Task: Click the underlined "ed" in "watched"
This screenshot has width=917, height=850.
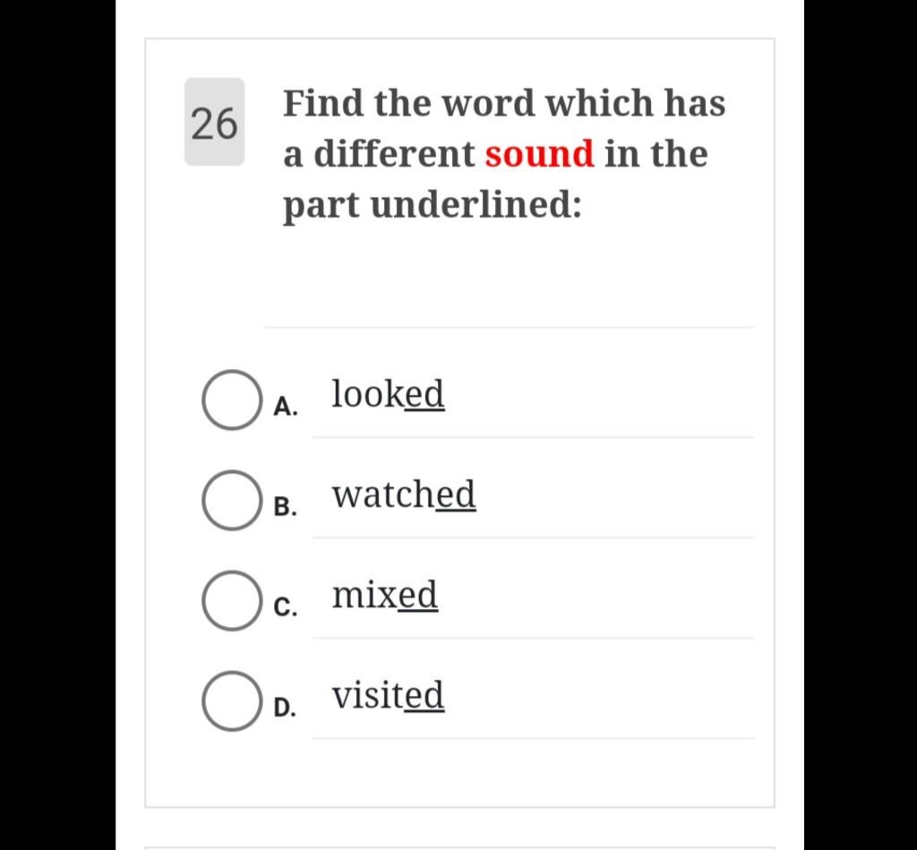Action: point(456,494)
